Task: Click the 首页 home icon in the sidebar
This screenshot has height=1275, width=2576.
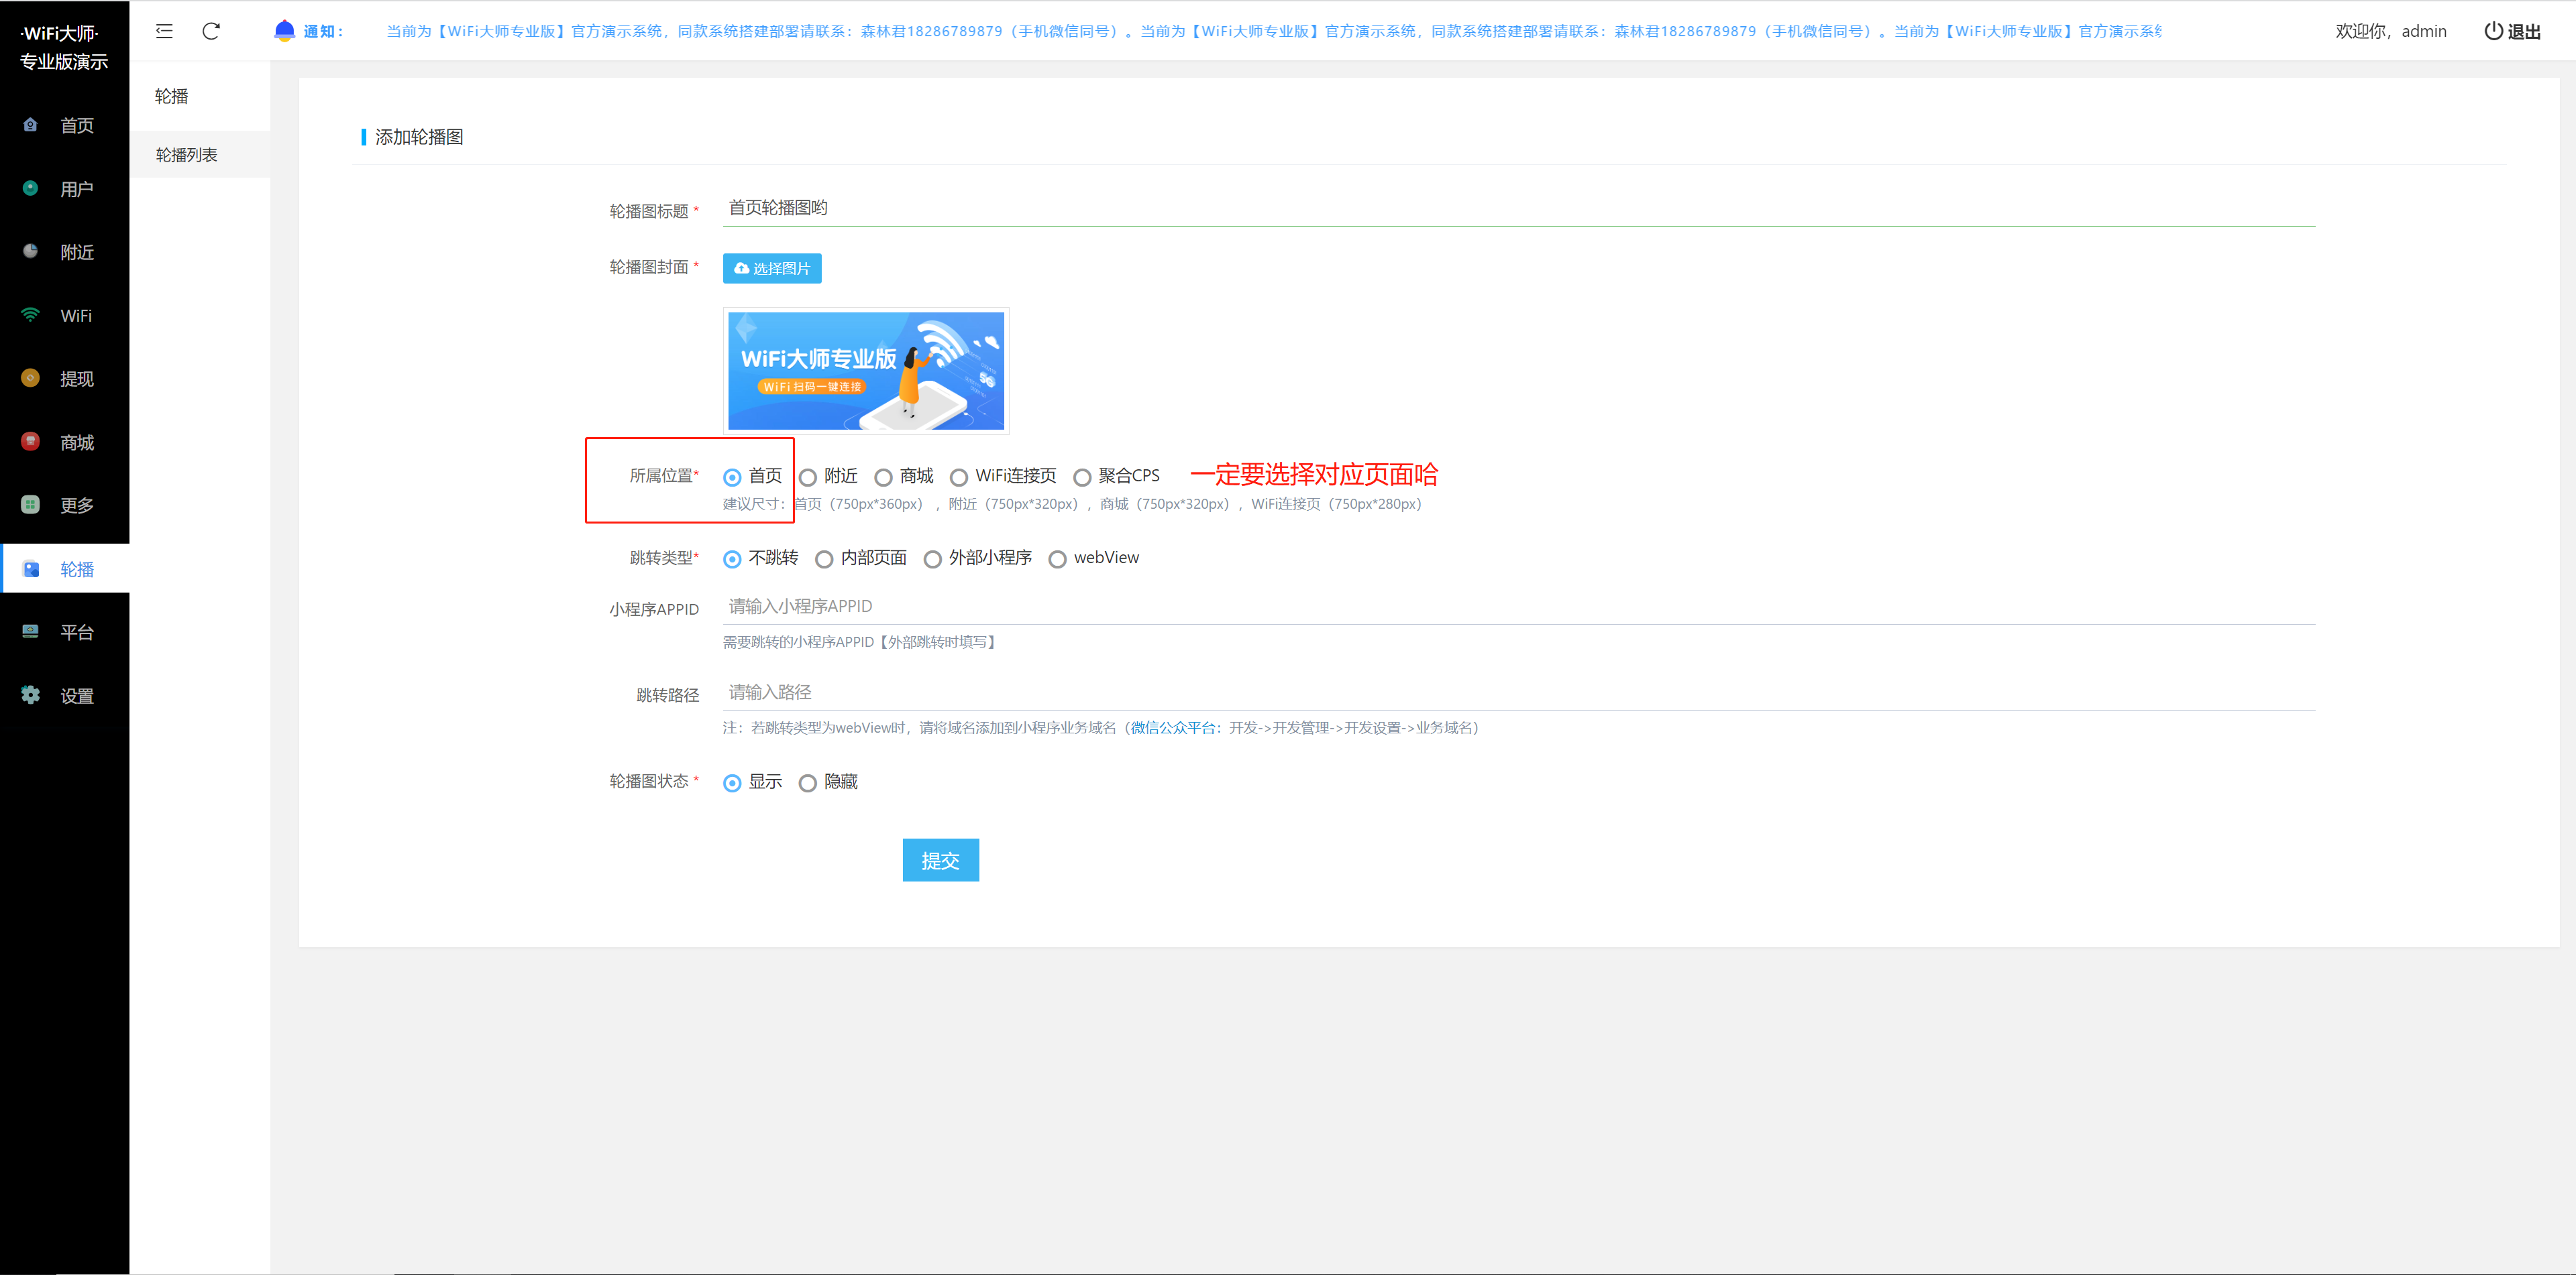Action: pos(30,125)
